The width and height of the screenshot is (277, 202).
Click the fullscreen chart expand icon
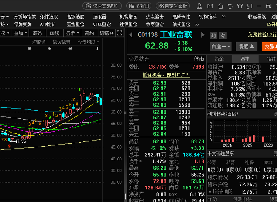tap(119, 33)
